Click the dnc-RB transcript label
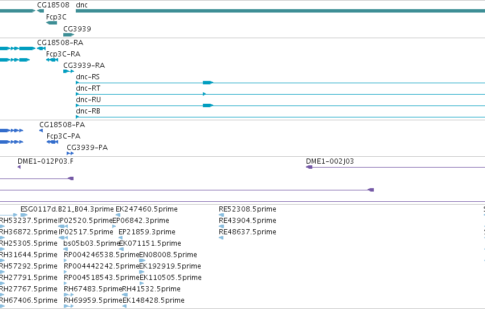The width and height of the screenshot is (485, 309). [x=88, y=111]
